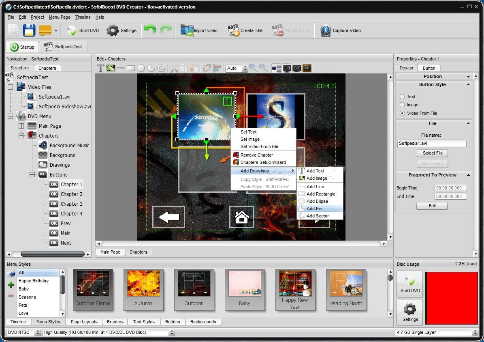
Task: Click the Zoom in magnifier icon
Action: tap(253, 68)
